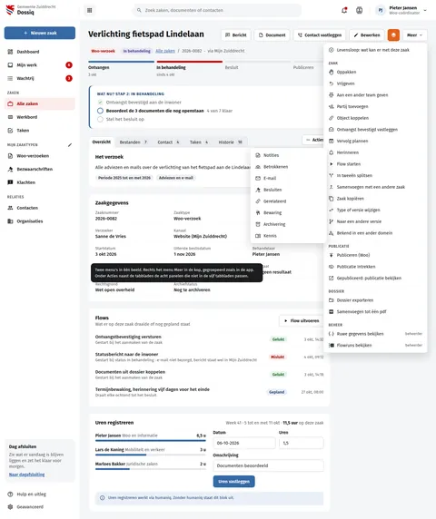The width and height of the screenshot is (436, 519).
Task: Click the Notities icon in Acties menu
Action: pos(258,155)
